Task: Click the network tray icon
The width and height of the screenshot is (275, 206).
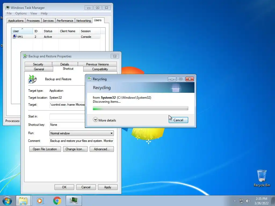Action: 241,201
